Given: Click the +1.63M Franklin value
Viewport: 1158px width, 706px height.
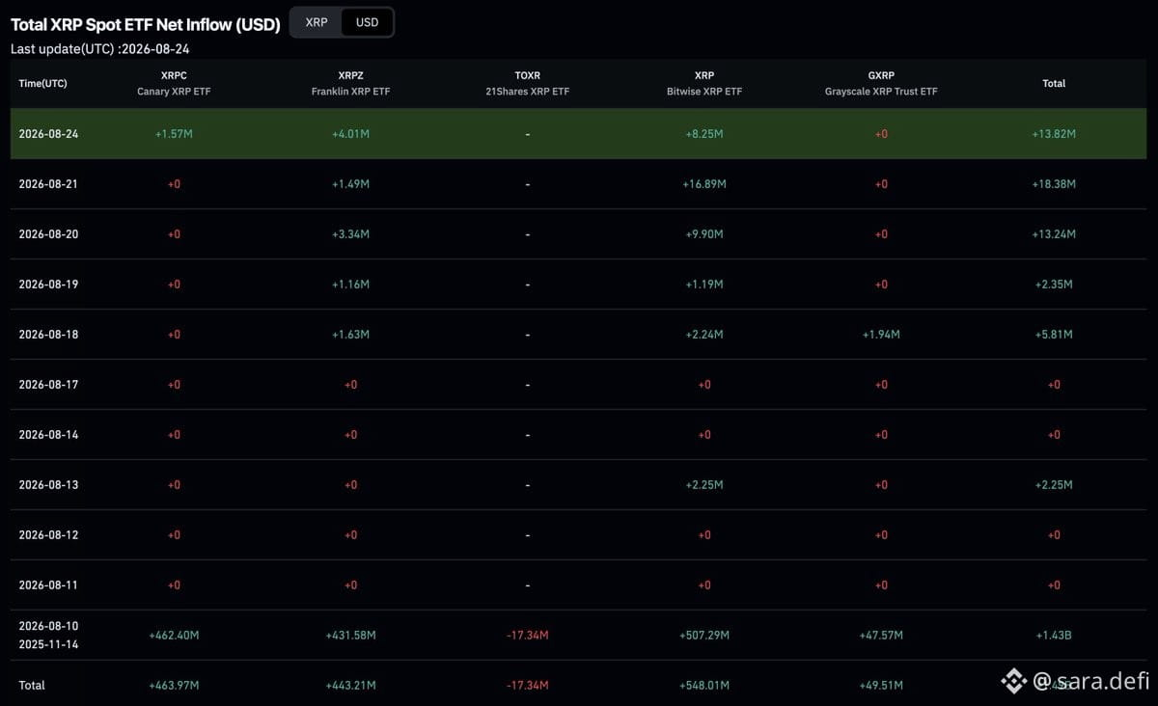Looking at the screenshot, I should coord(350,335).
